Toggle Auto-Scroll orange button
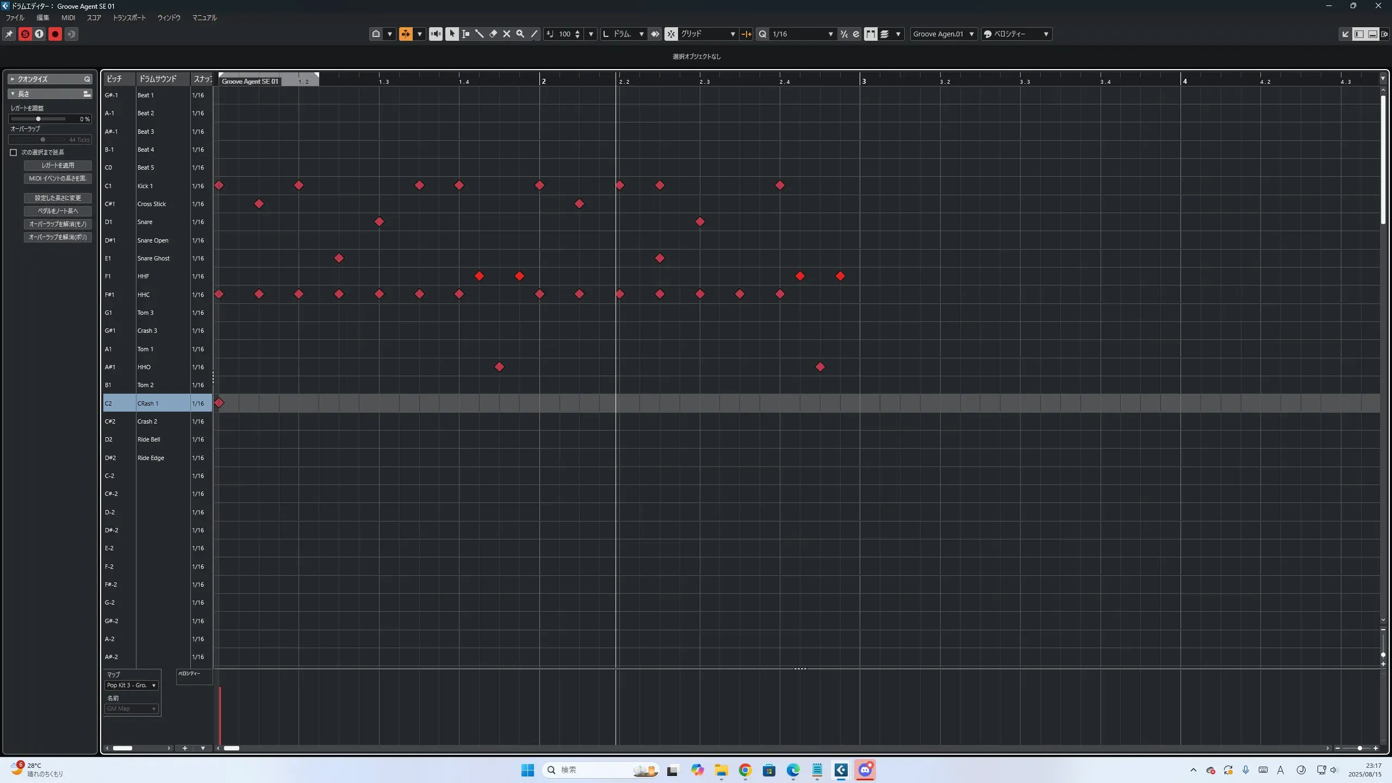The image size is (1392, 783). click(406, 34)
